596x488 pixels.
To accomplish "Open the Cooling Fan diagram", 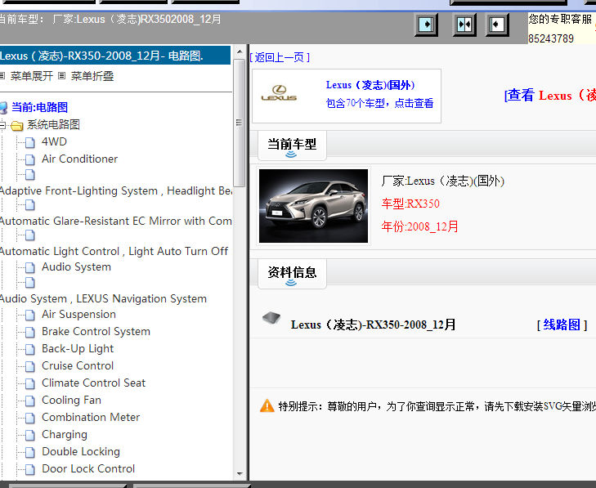I will 71,401.
